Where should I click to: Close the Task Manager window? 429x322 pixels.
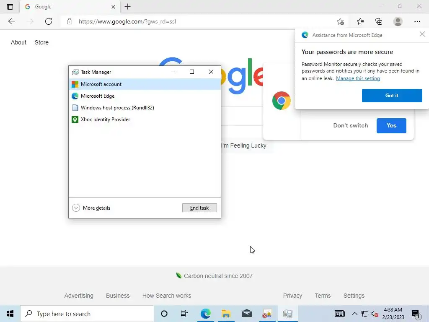click(211, 72)
